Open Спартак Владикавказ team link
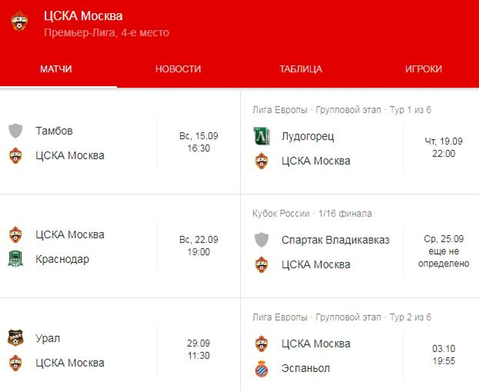The width and height of the screenshot is (479, 391). click(335, 240)
